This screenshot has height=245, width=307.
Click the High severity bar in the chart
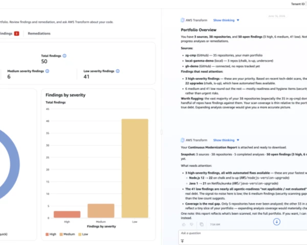67,214
